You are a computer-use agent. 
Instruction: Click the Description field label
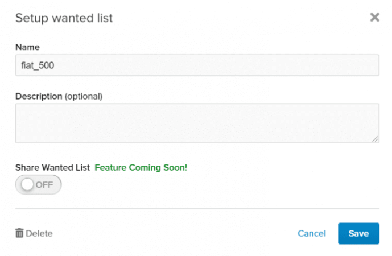[39, 96]
